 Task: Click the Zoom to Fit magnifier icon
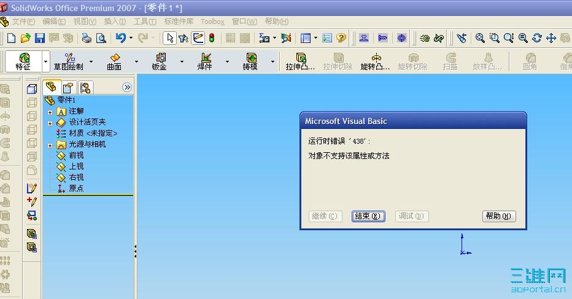pos(480,38)
